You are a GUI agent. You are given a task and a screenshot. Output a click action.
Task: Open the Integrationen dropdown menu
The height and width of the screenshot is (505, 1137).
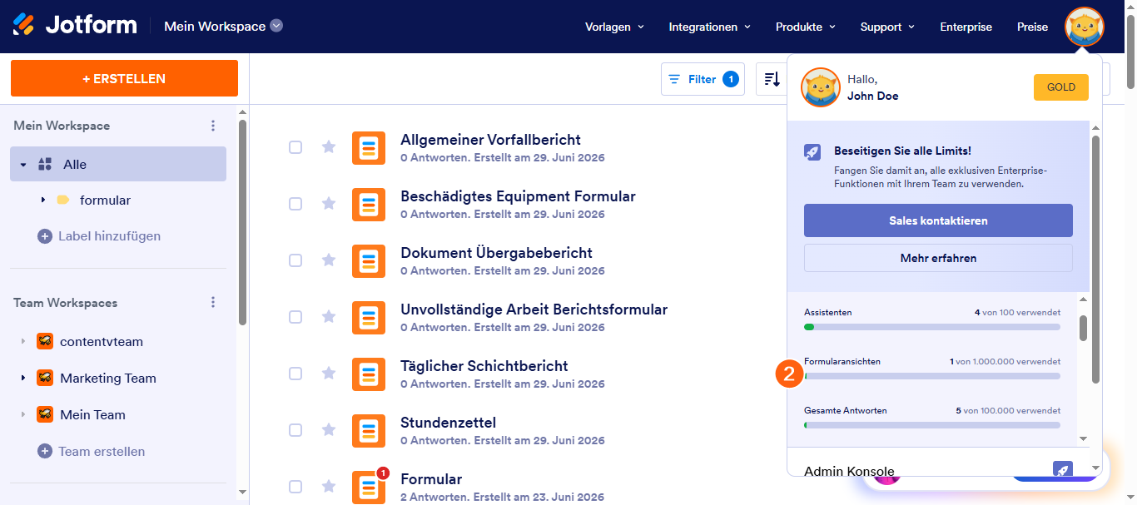tap(710, 27)
